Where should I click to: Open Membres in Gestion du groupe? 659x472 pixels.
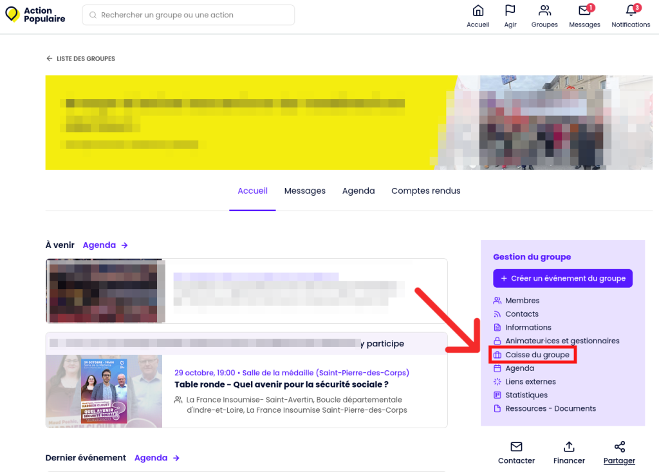pyautogui.click(x=523, y=300)
